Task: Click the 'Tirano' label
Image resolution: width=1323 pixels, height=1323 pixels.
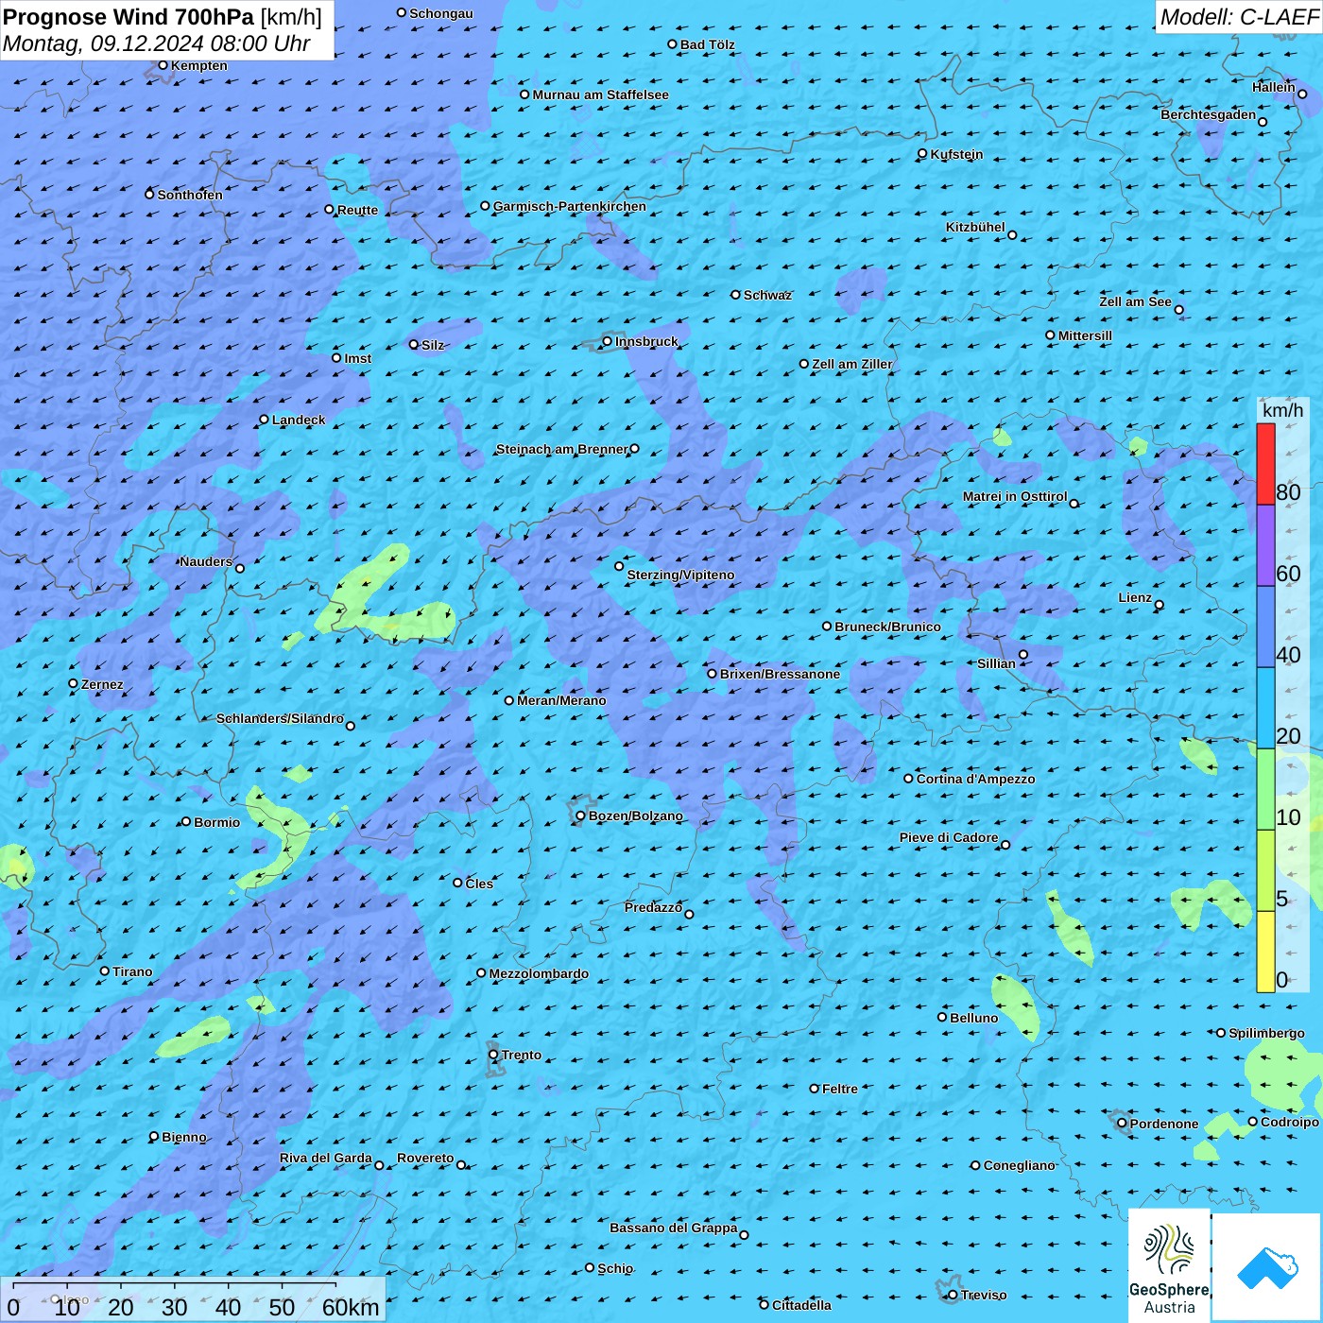Action: 132,971
